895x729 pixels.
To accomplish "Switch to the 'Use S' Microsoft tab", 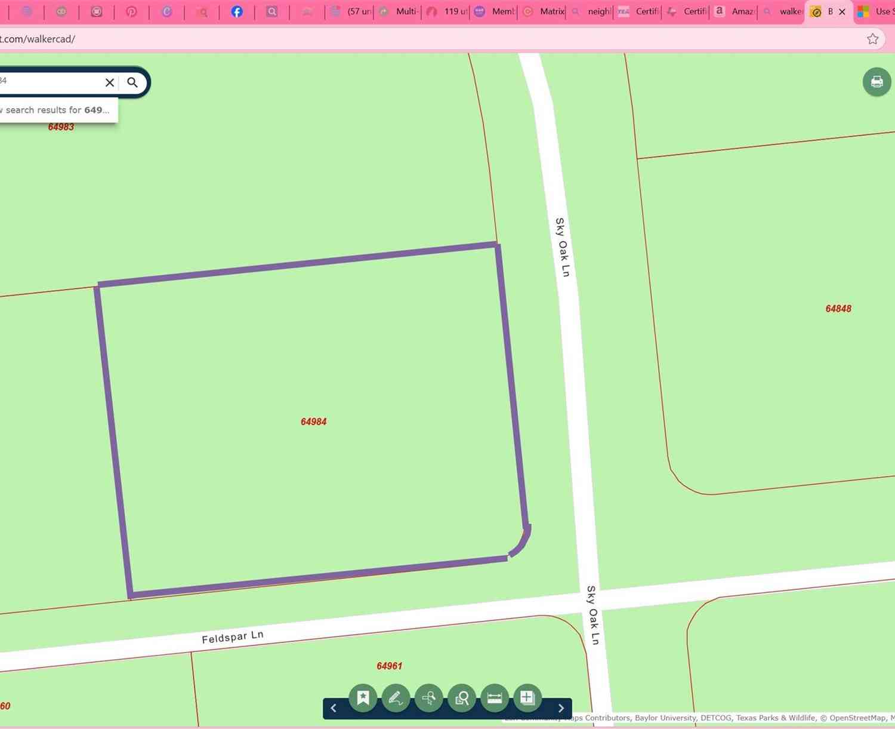I will point(875,11).
